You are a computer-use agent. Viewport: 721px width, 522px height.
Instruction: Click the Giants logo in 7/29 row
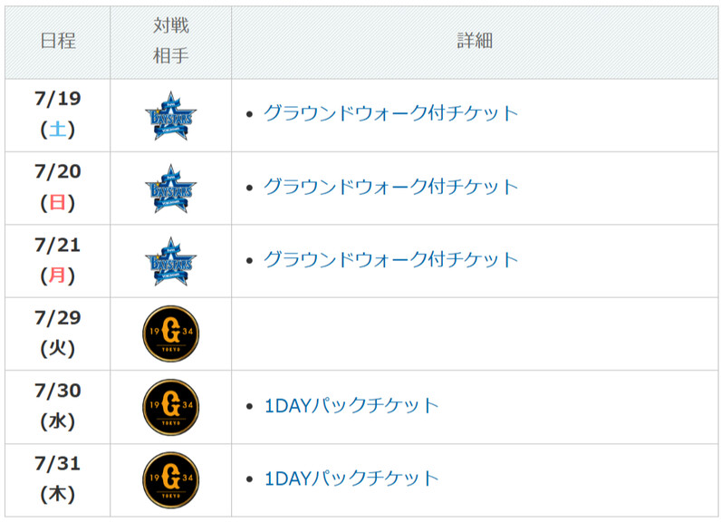click(x=170, y=333)
